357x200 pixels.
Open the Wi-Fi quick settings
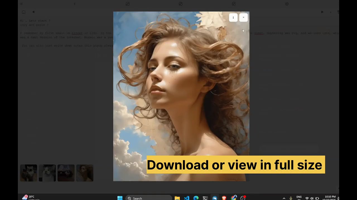[307, 198]
